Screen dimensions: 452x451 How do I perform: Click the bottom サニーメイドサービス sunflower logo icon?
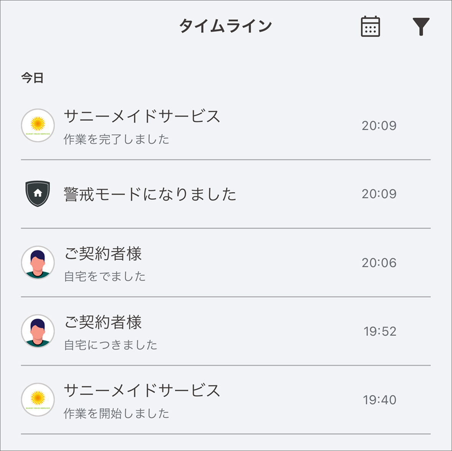click(x=38, y=400)
